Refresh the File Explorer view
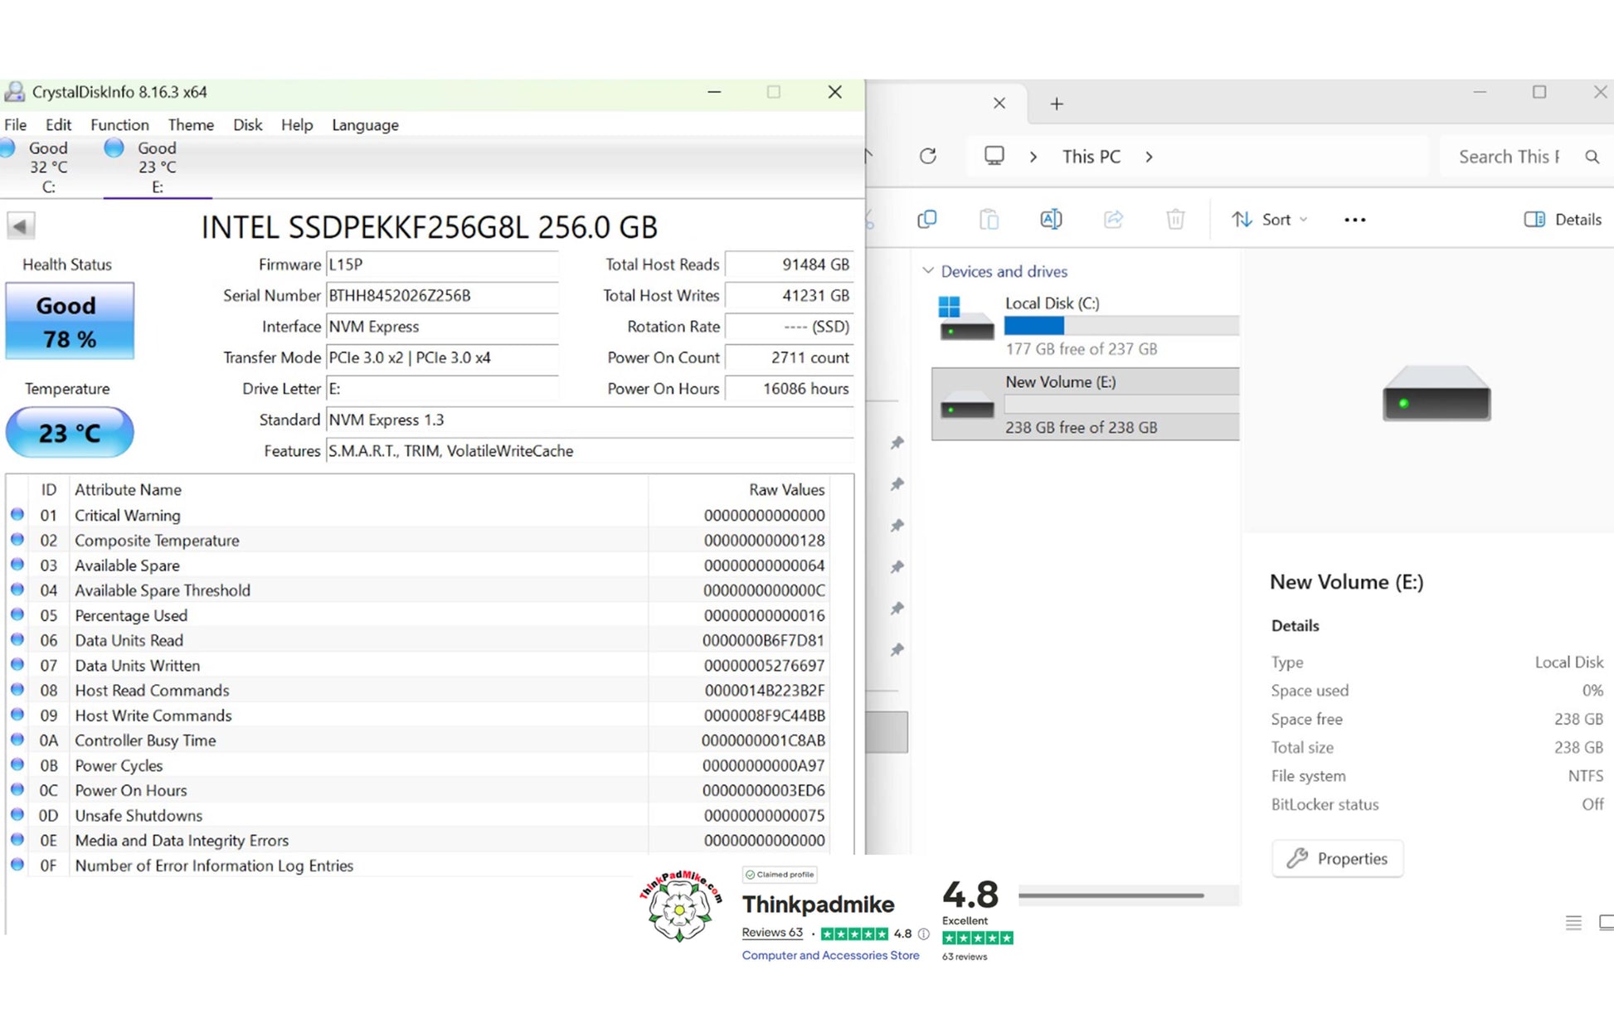 point(928,156)
